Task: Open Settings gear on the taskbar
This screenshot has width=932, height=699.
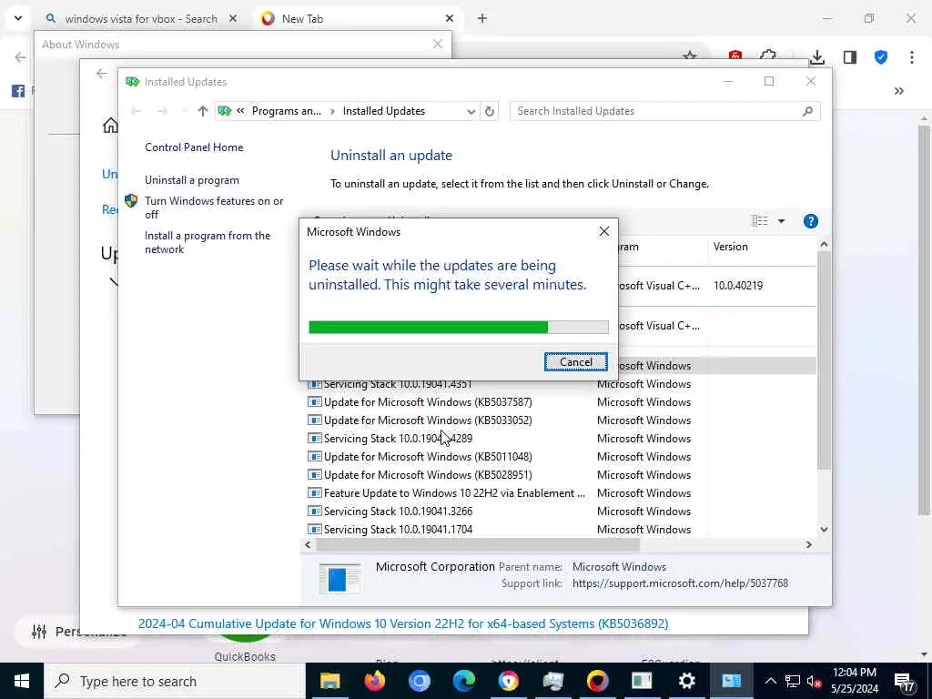Action: tap(686, 681)
